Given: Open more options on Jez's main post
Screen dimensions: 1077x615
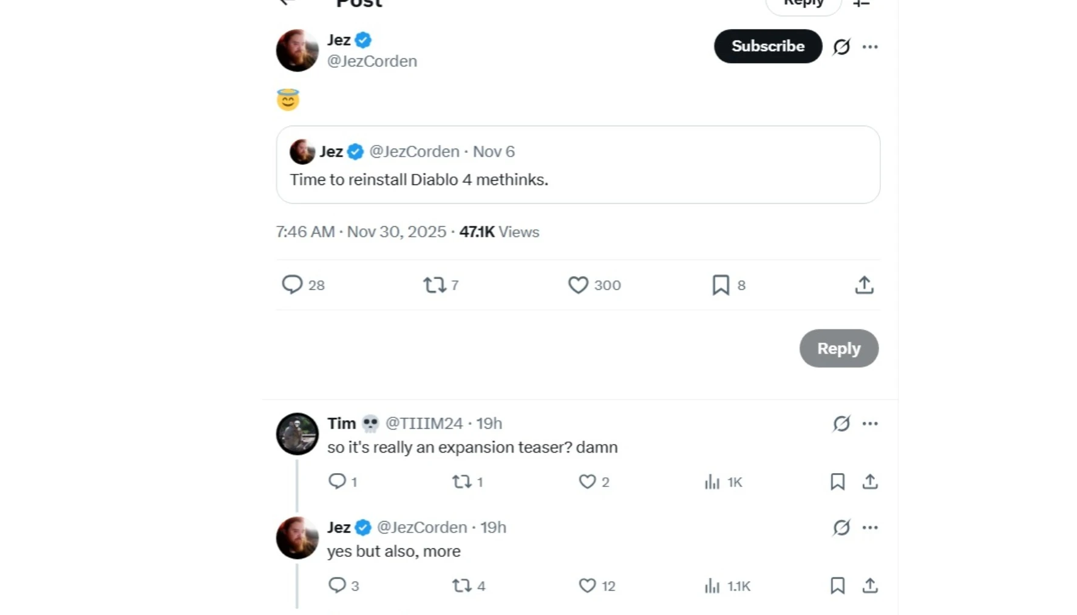Looking at the screenshot, I should (x=870, y=47).
